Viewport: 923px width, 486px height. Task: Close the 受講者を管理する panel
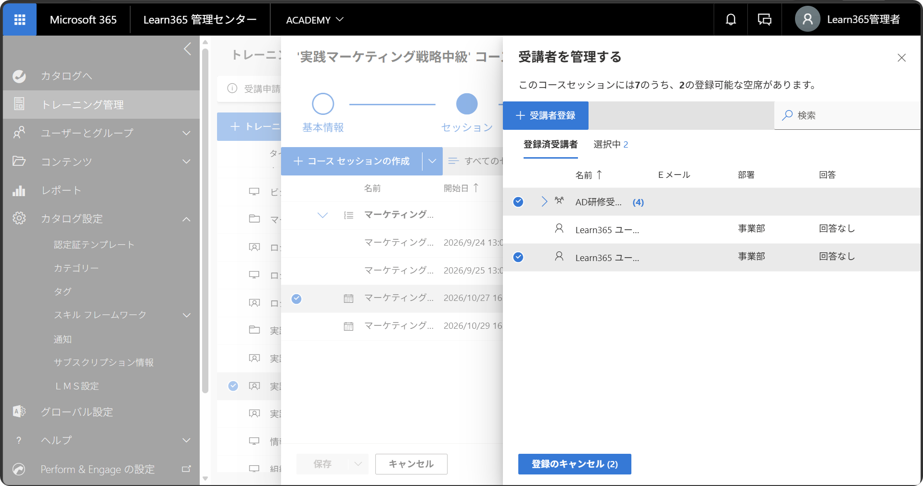(901, 58)
